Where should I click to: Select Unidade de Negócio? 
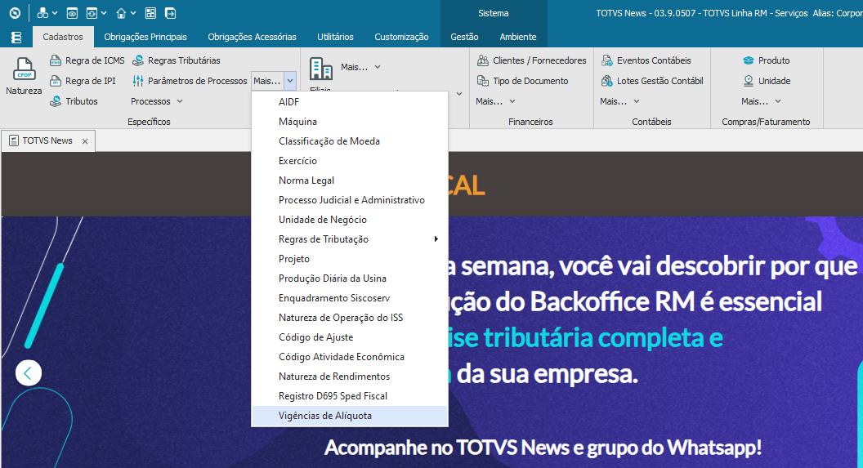click(350, 220)
